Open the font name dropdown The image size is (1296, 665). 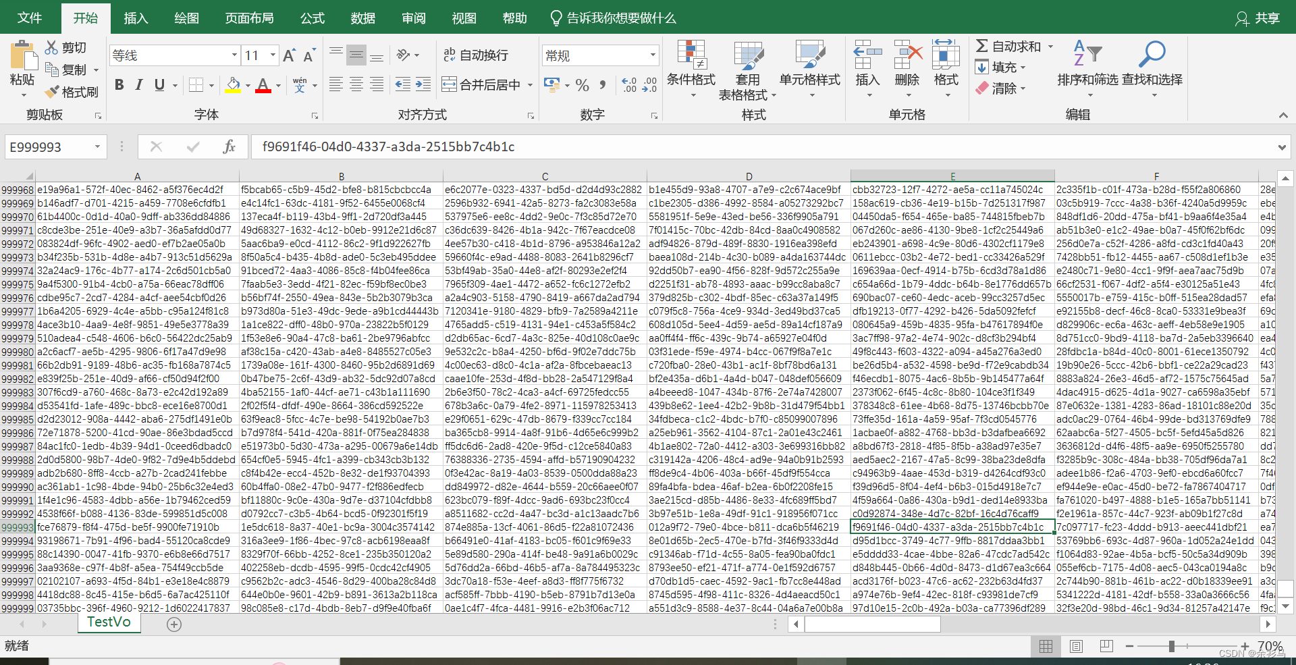point(233,55)
